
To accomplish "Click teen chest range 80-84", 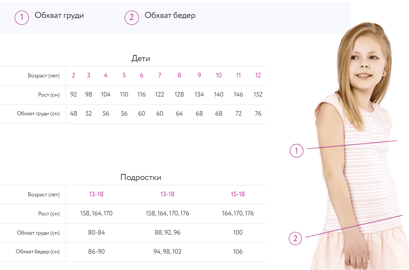I will (x=97, y=233).
